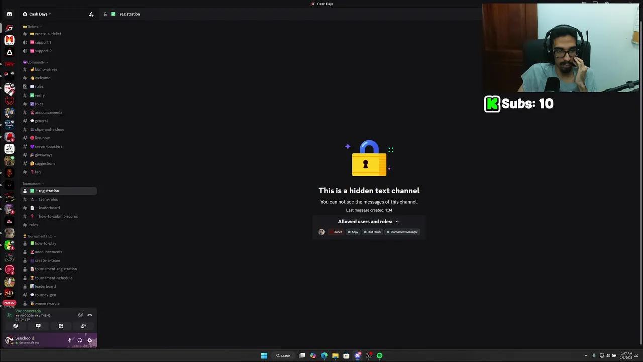Join the support 1 voice channel
The width and height of the screenshot is (643, 362).
(x=59, y=42)
